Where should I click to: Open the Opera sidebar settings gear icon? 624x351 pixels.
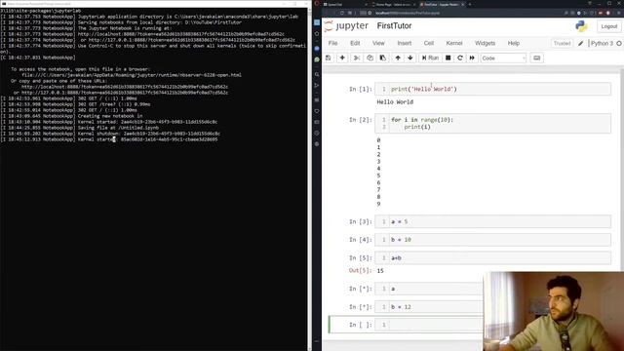coord(317,144)
